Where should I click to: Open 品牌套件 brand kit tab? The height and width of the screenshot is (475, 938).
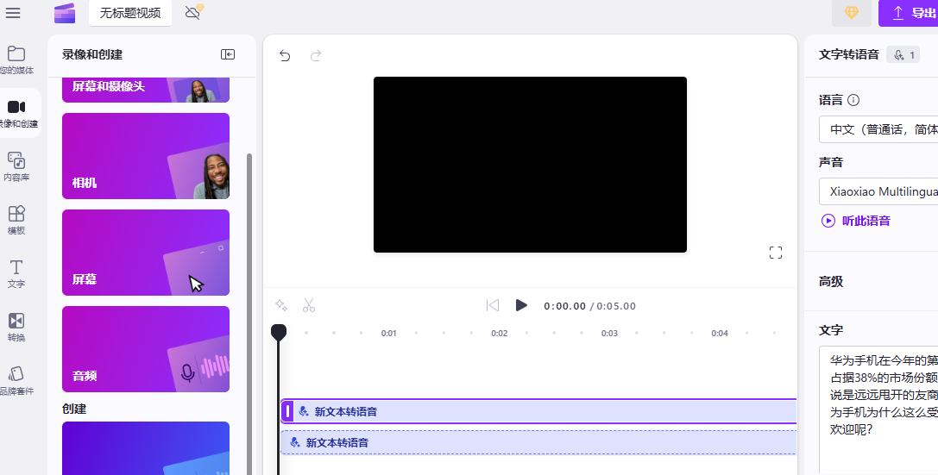pyautogui.click(x=16, y=380)
